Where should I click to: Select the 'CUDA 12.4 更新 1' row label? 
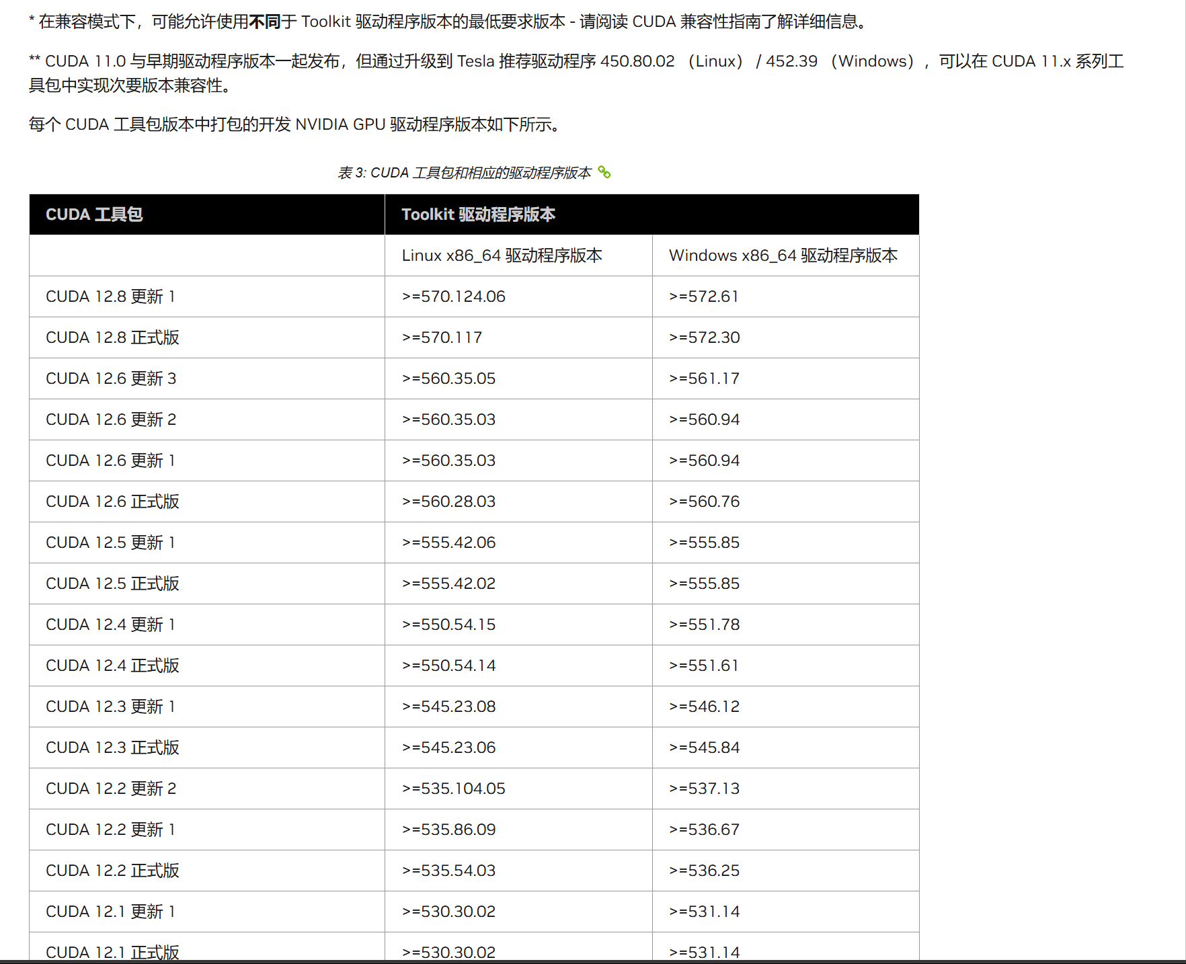click(x=111, y=625)
